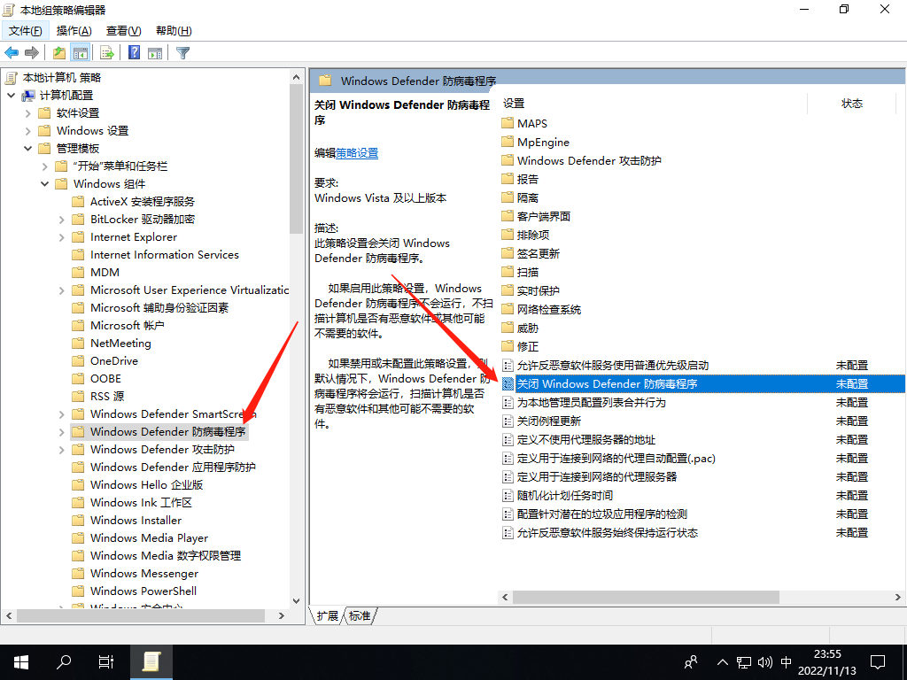
Task: Open the 报告 folder
Action: 520,179
